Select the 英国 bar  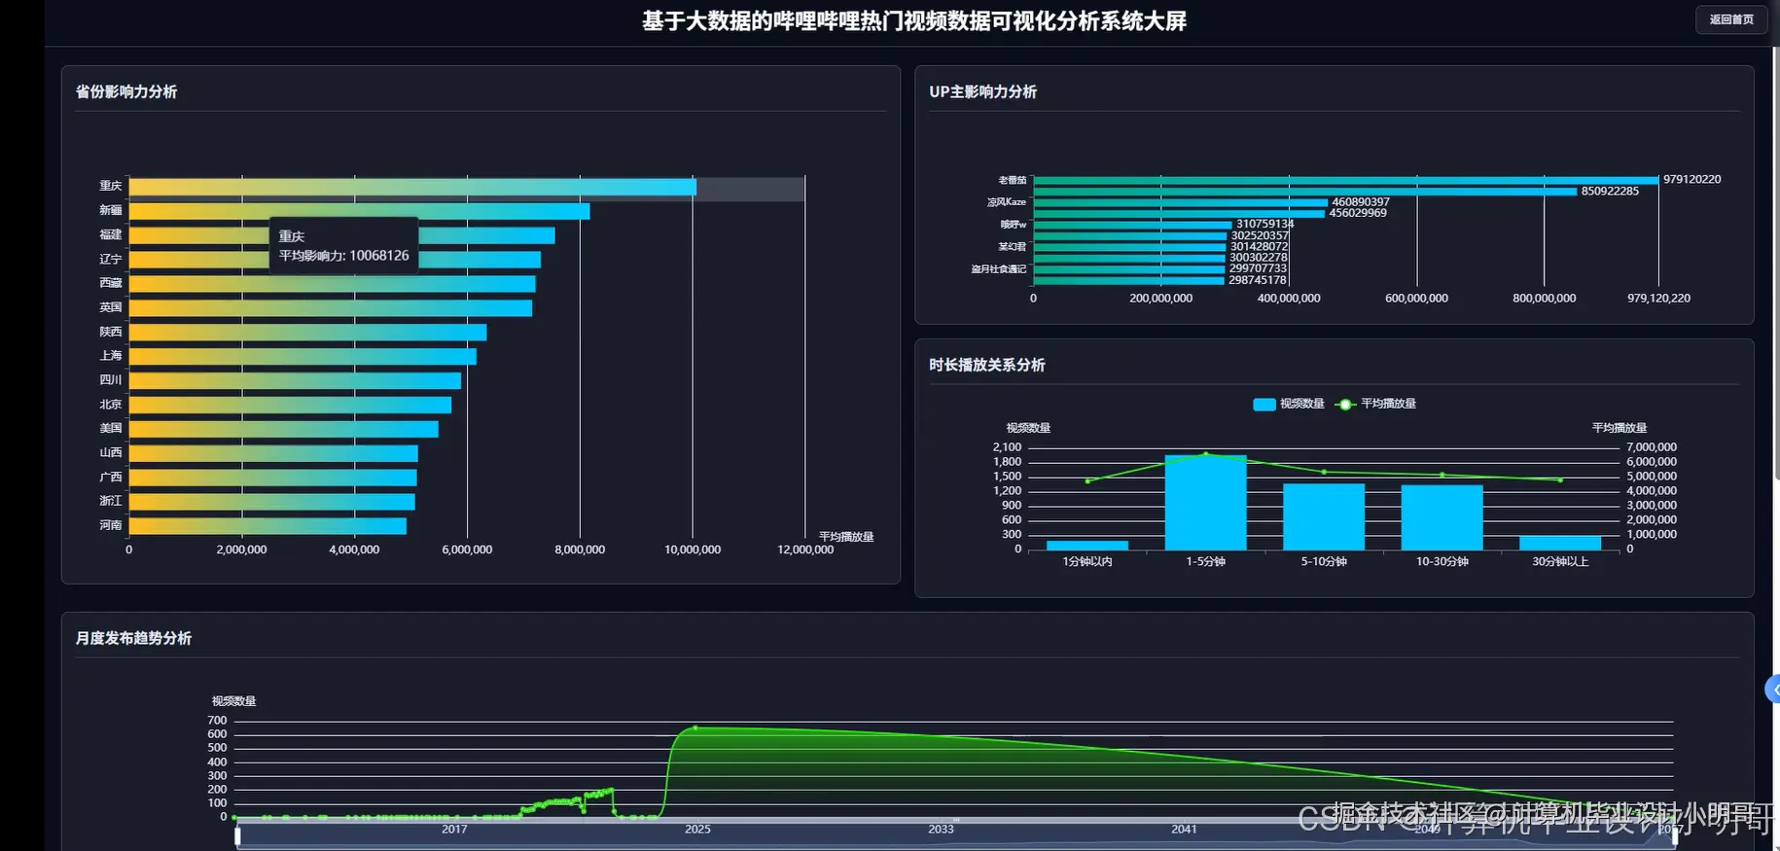pos(331,308)
